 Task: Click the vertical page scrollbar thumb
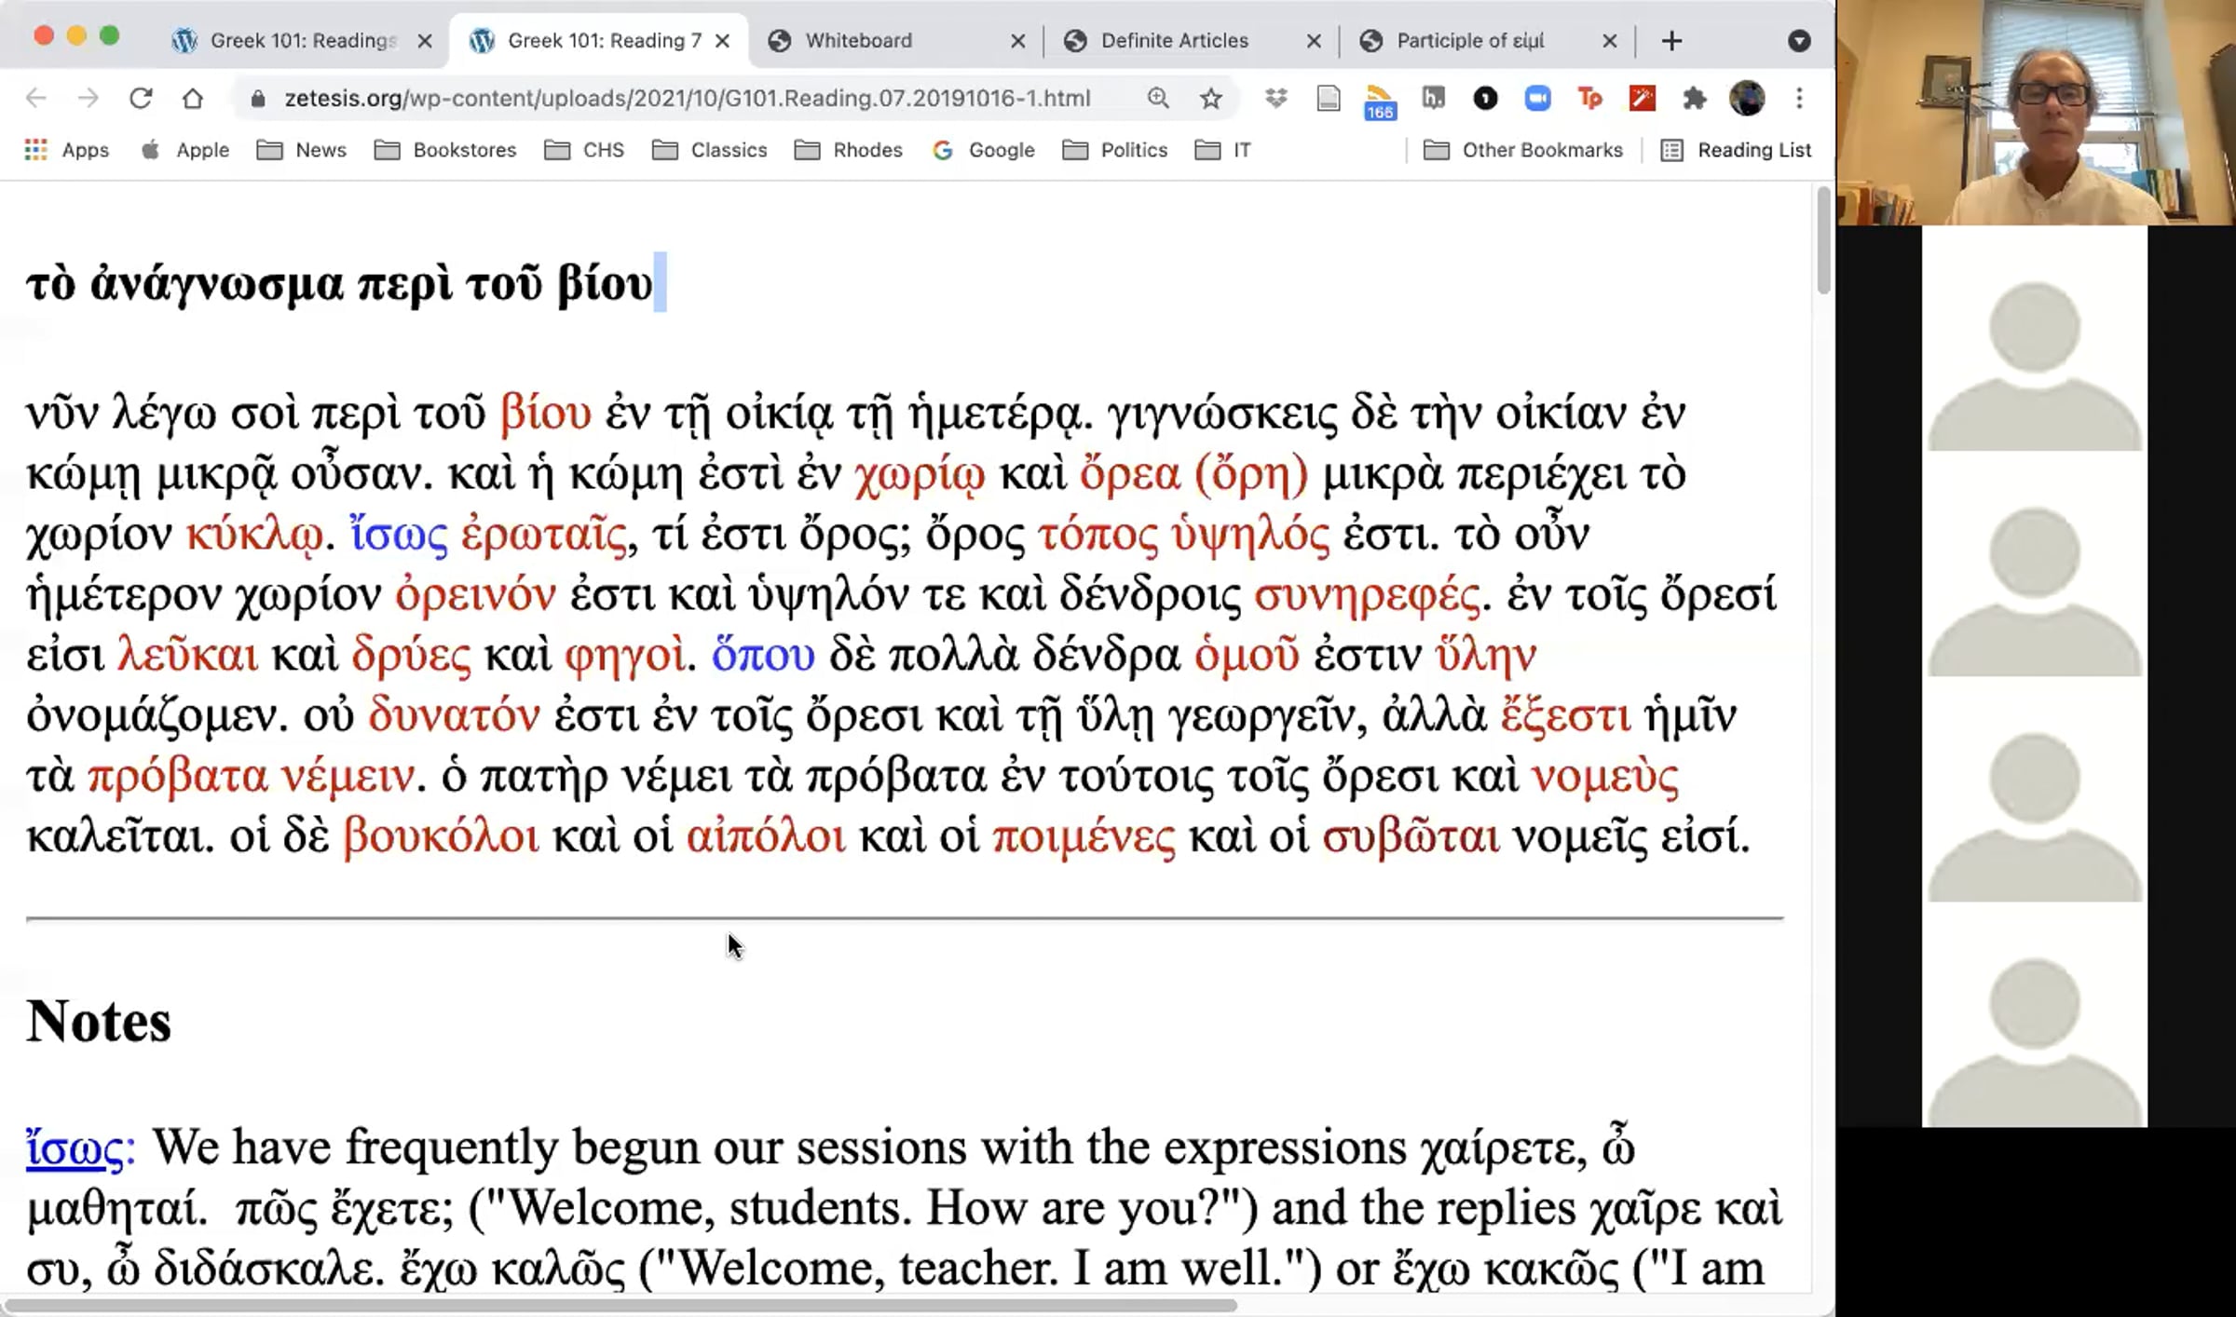pyautogui.click(x=1823, y=240)
